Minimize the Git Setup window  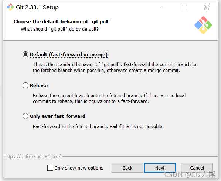tap(163, 7)
